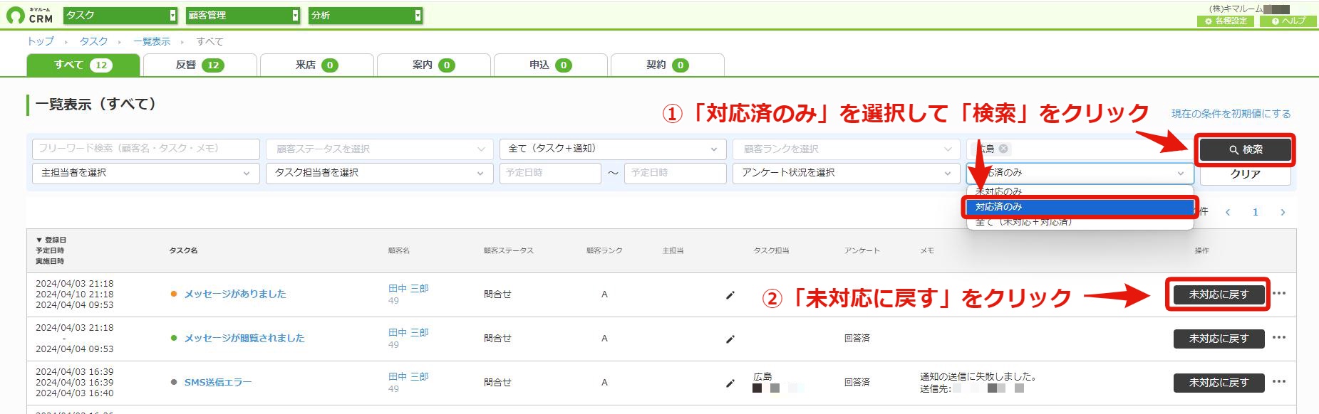Click the pencil edit icon in the SMS送信エラー row
The height and width of the screenshot is (414, 1319).
point(730,383)
